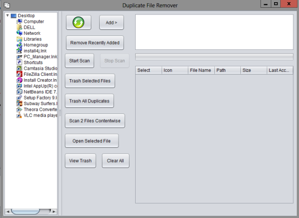Click the Icon column header

(175, 70)
